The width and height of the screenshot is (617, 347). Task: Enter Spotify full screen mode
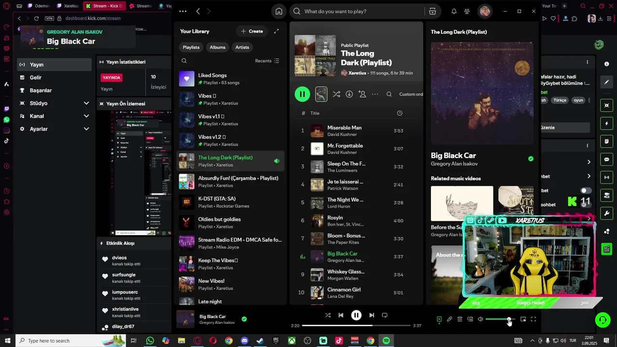pos(534,319)
